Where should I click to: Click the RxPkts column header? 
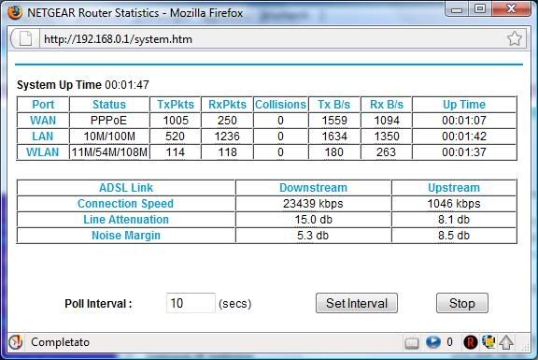point(227,105)
